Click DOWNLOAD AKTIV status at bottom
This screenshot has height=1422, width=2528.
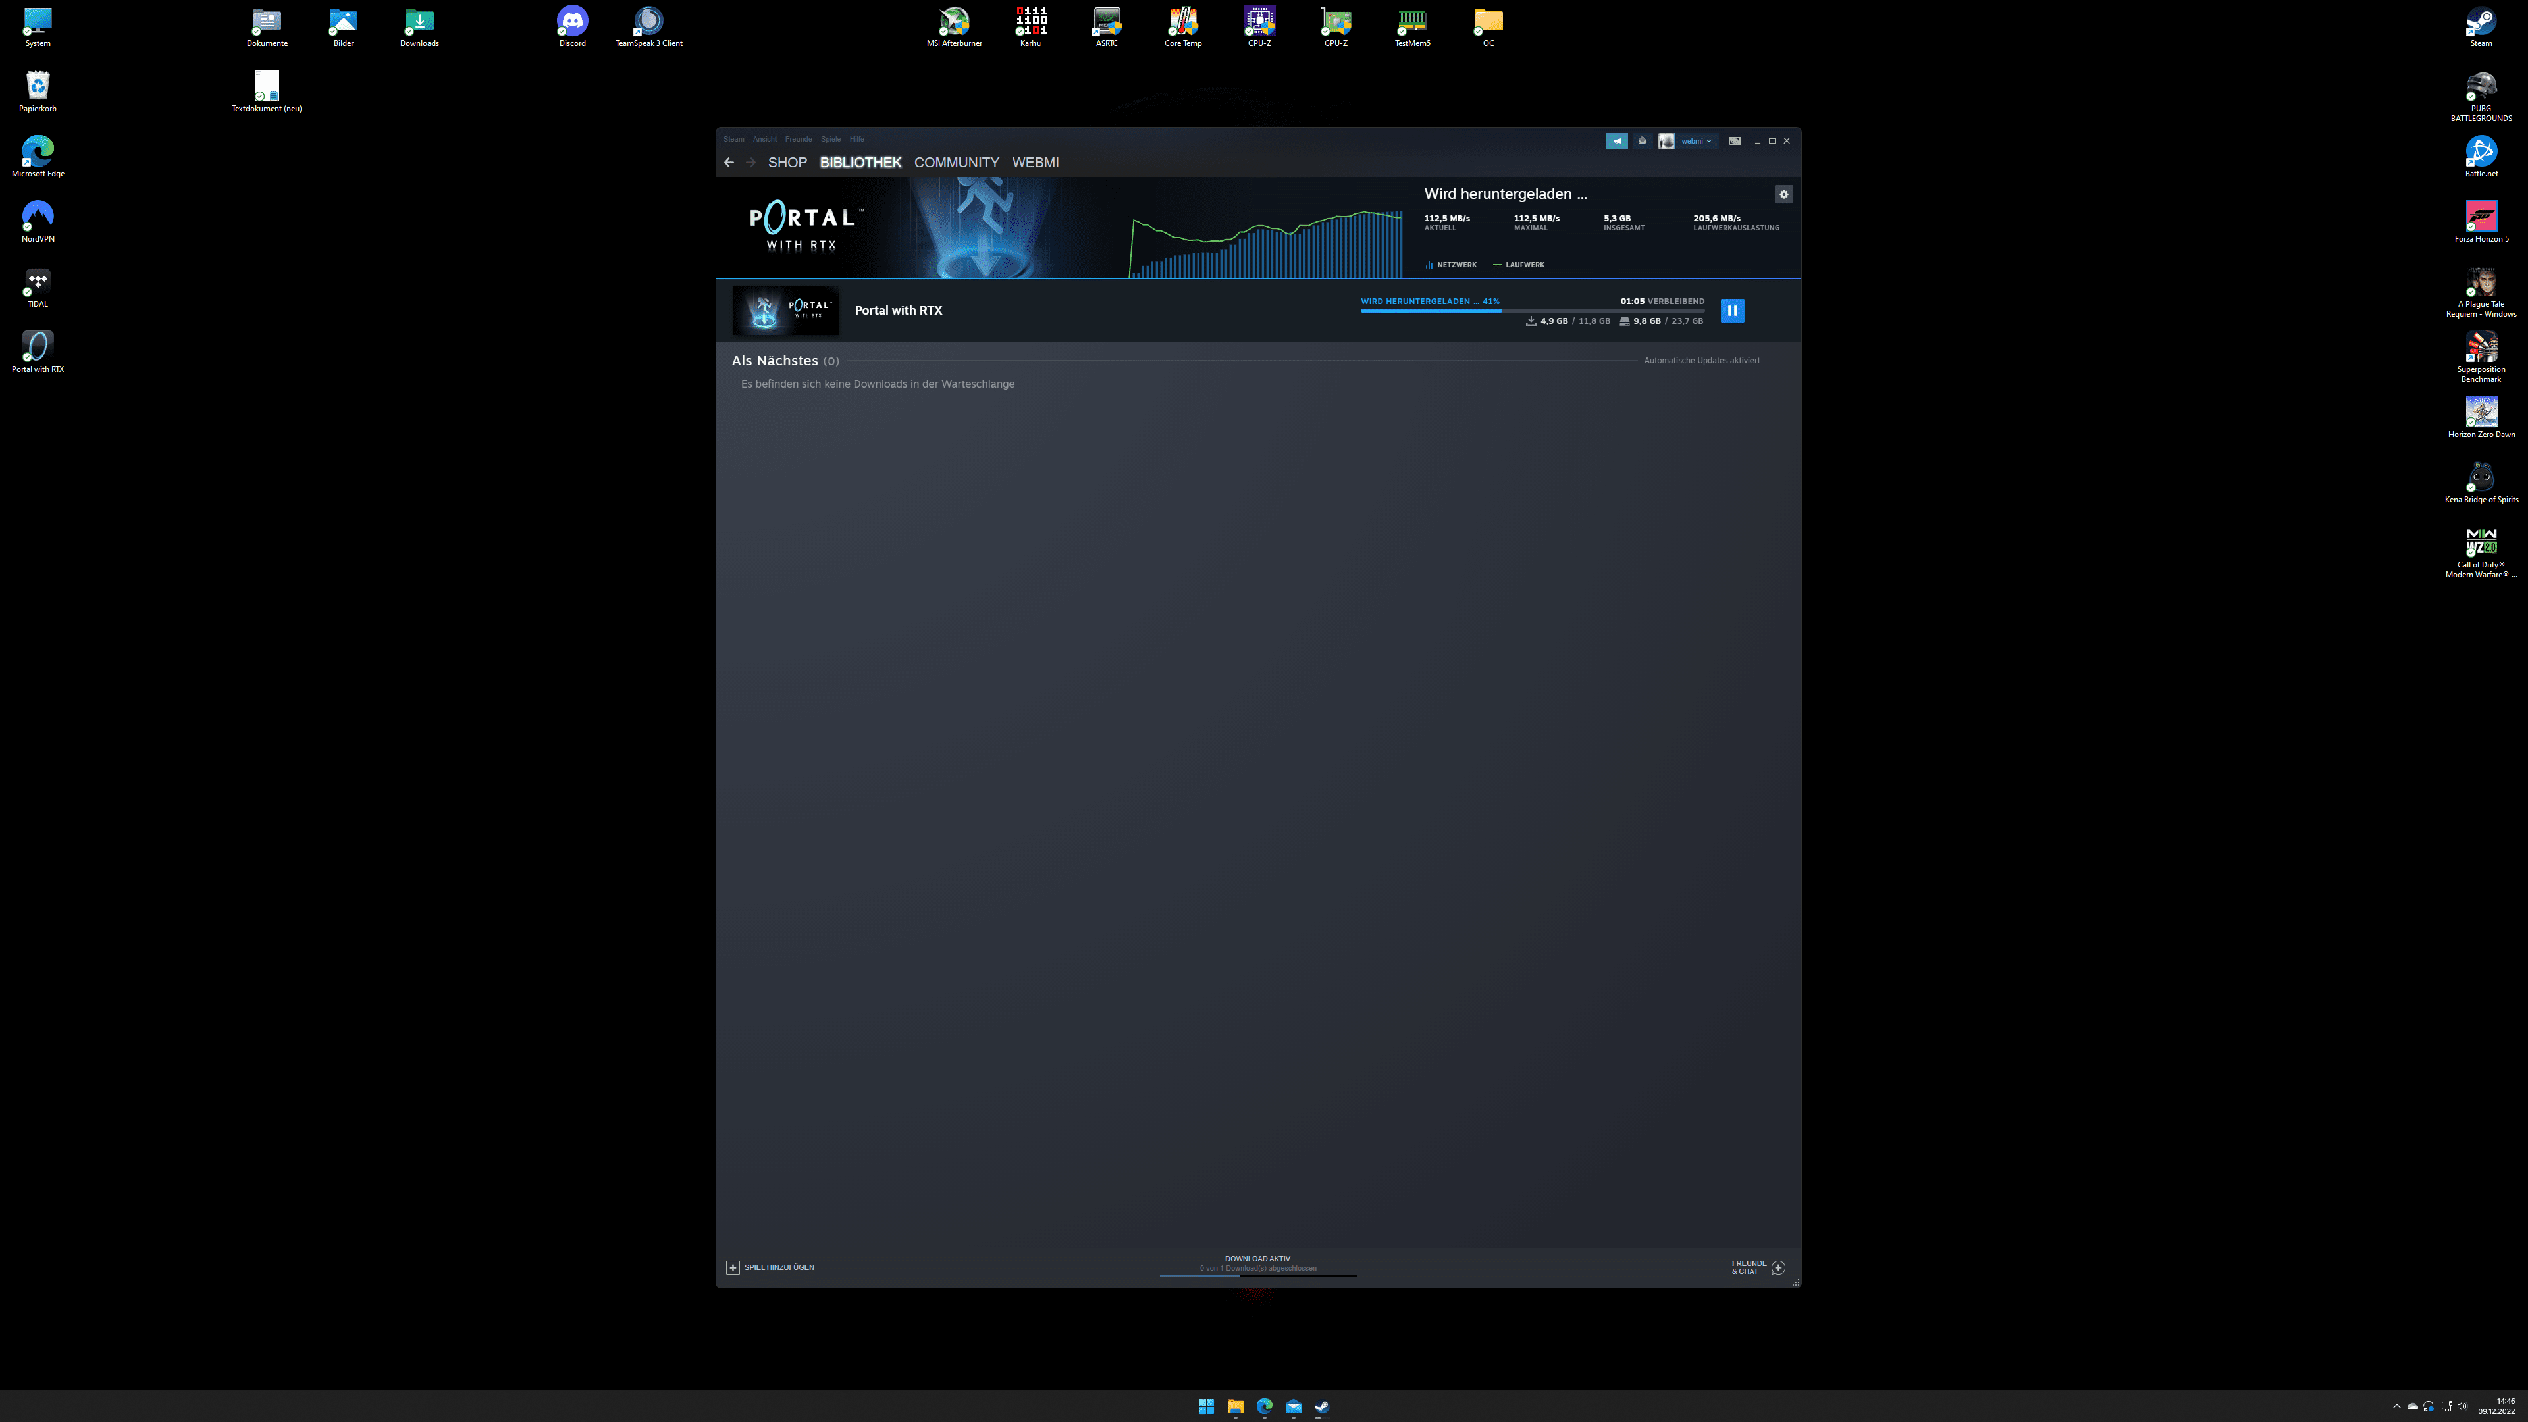(1257, 1263)
